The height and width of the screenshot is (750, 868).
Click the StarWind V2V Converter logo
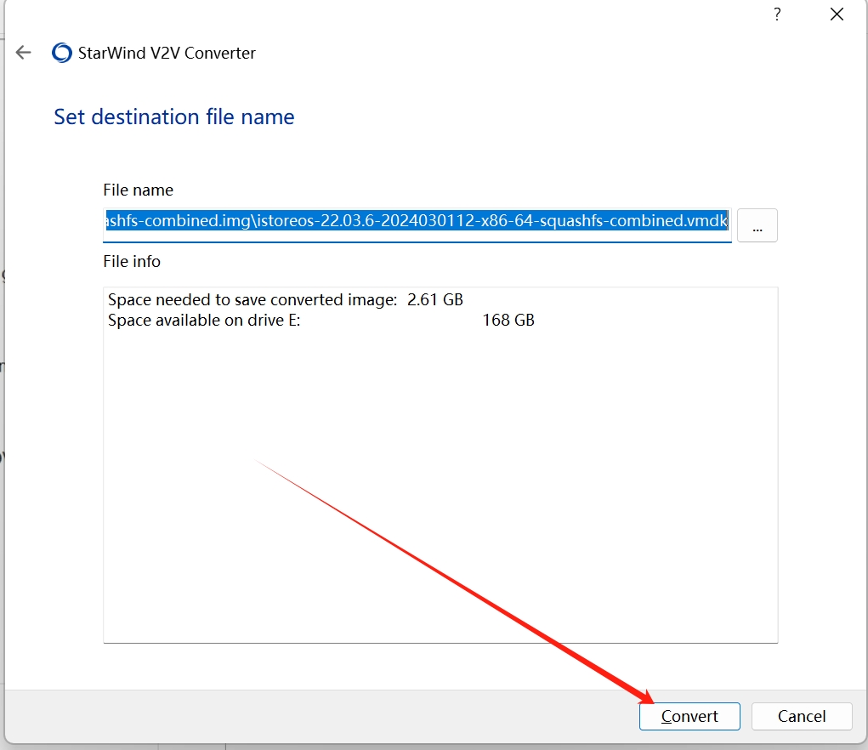click(x=61, y=53)
